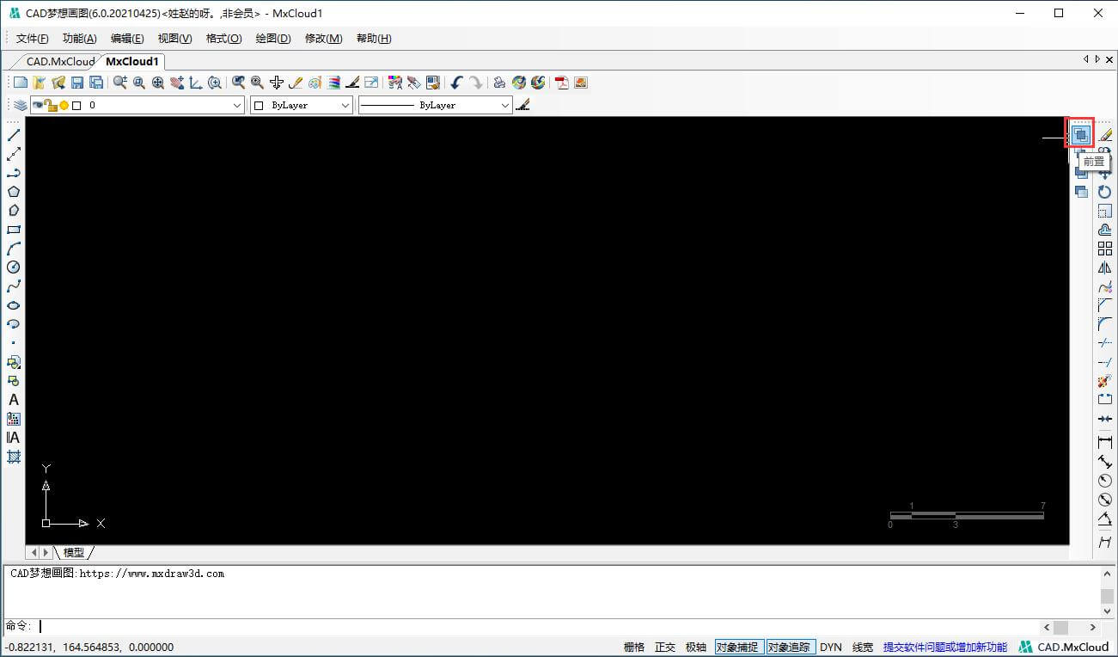Image resolution: width=1118 pixels, height=657 pixels.
Task: Choose the Rotate tool in right toolbar
Action: click(1105, 192)
